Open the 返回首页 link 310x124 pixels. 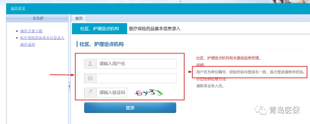(18, 8)
